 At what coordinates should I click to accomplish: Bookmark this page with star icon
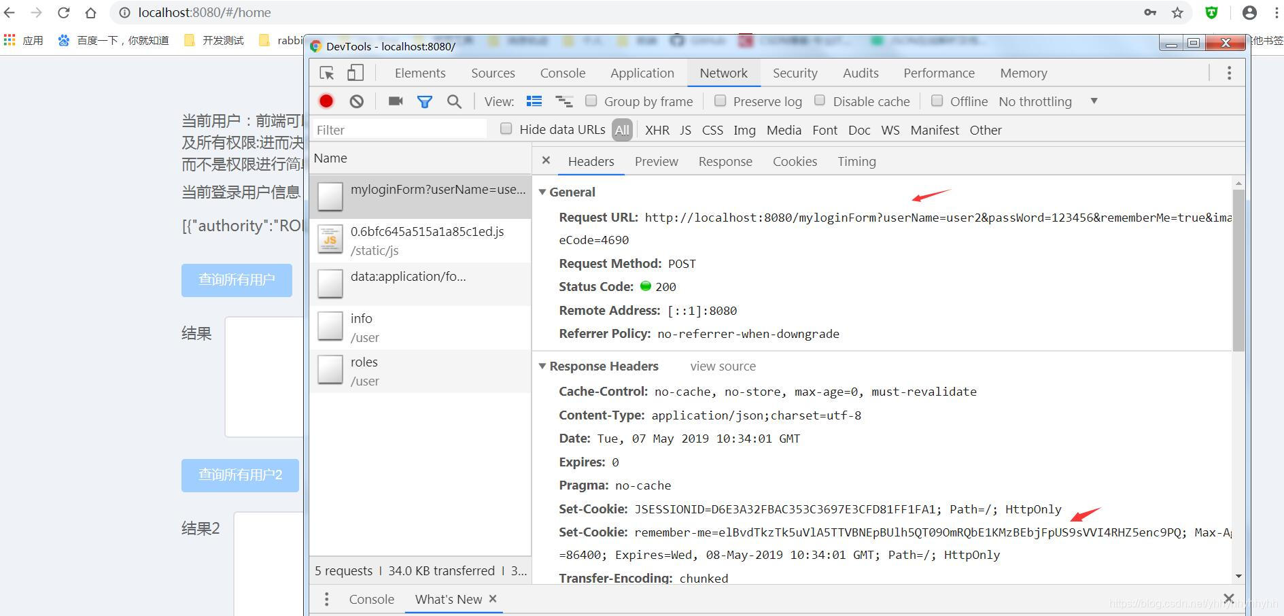click(x=1177, y=12)
